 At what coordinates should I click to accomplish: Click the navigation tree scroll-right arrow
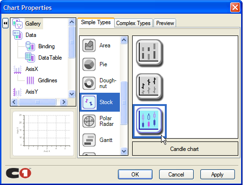(x=64, y=102)
